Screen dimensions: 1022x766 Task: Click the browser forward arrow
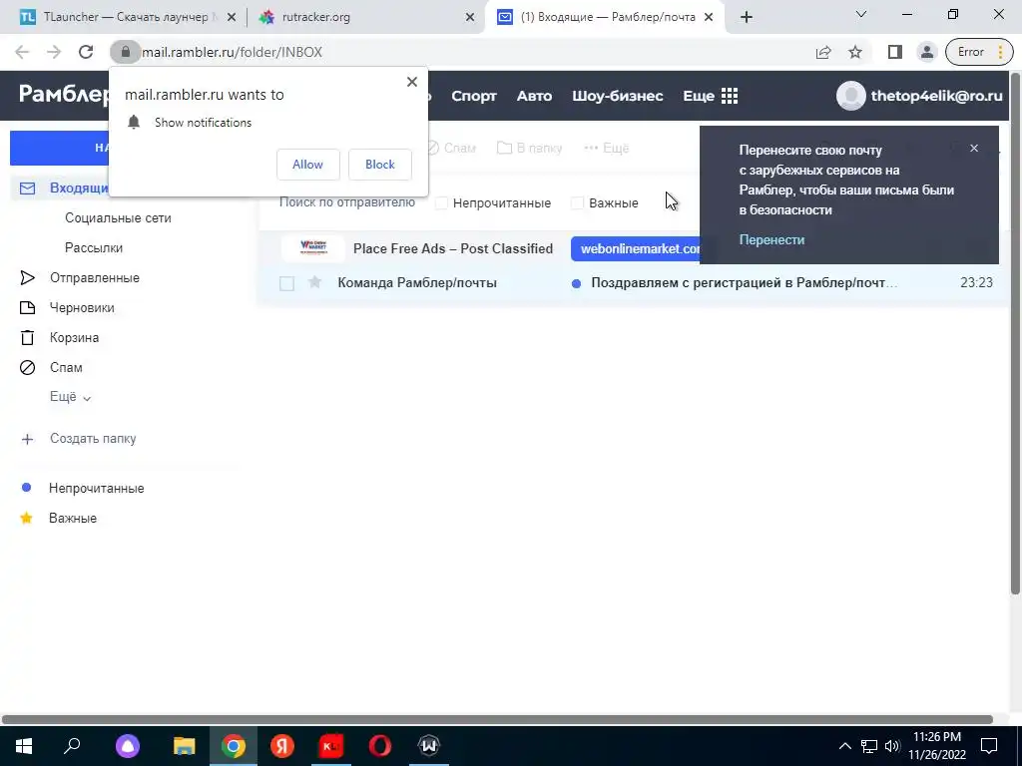(x=54, y=52)
